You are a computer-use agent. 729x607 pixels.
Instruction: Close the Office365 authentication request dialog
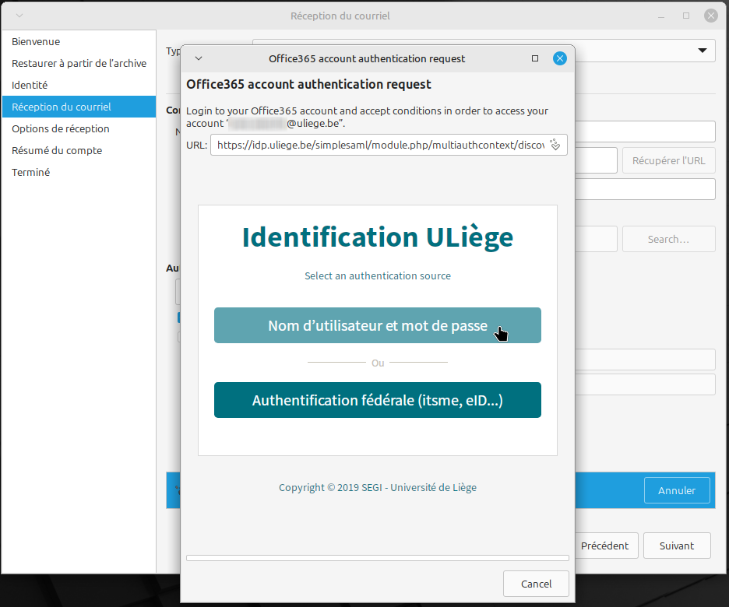point(559,58)
